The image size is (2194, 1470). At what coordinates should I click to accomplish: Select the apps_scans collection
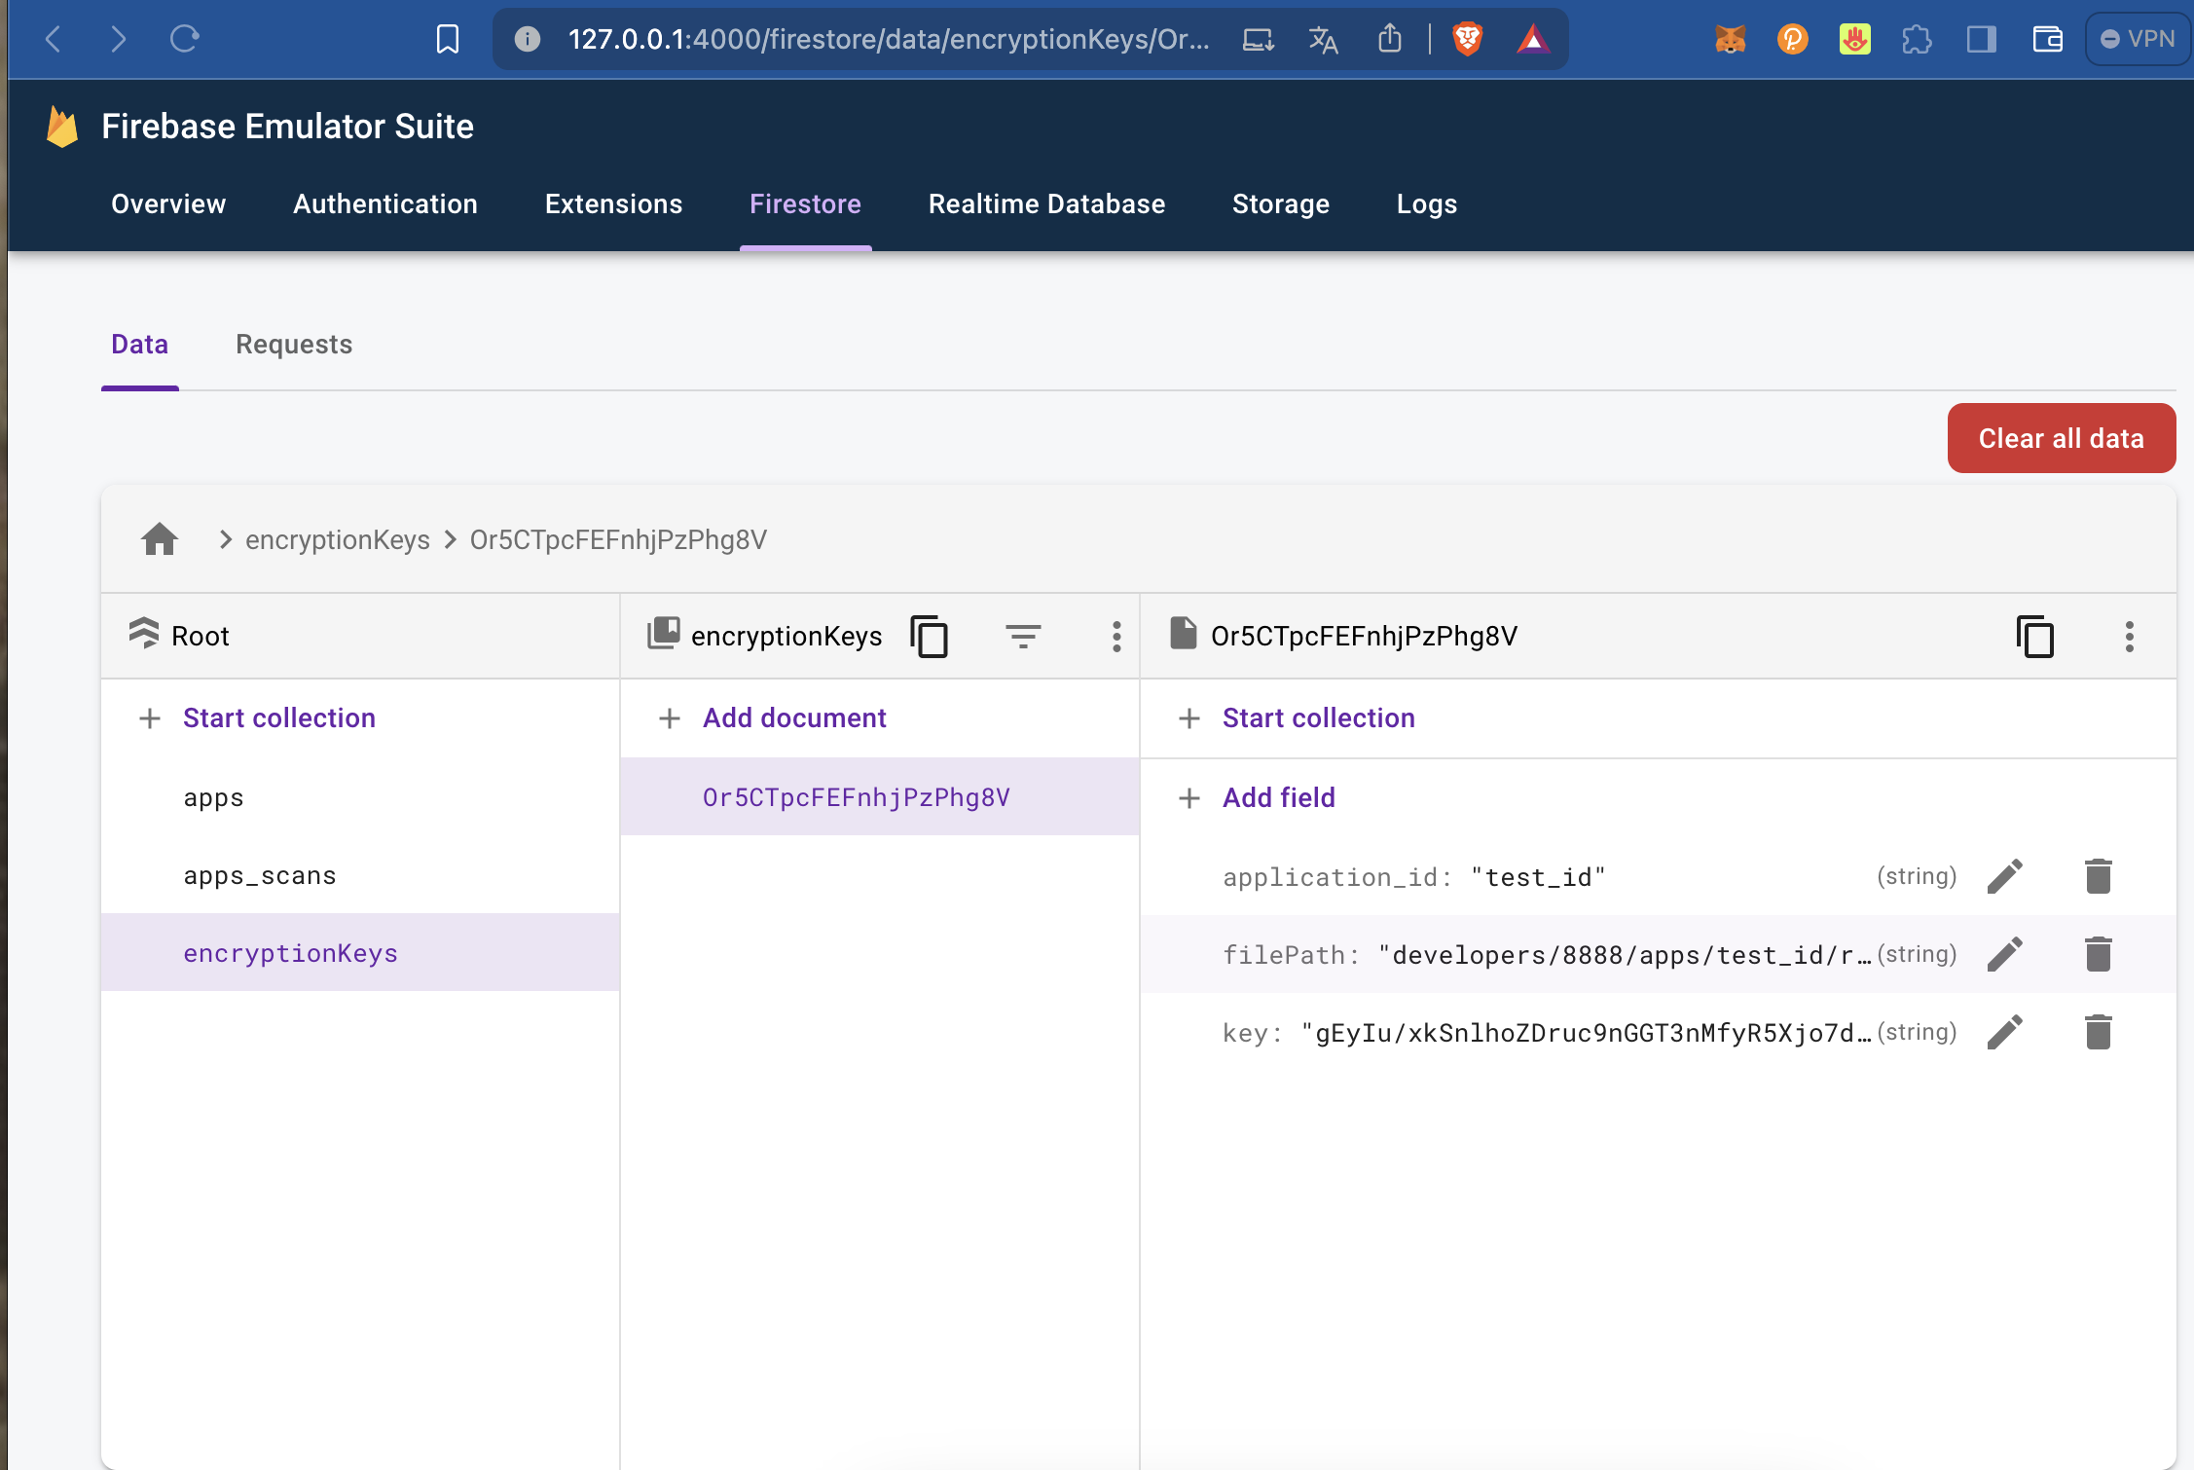[x=360, y=875]
